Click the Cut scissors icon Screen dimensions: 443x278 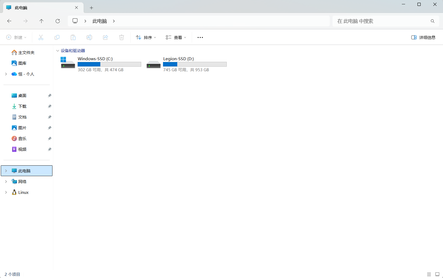click(x=41, y=37)
